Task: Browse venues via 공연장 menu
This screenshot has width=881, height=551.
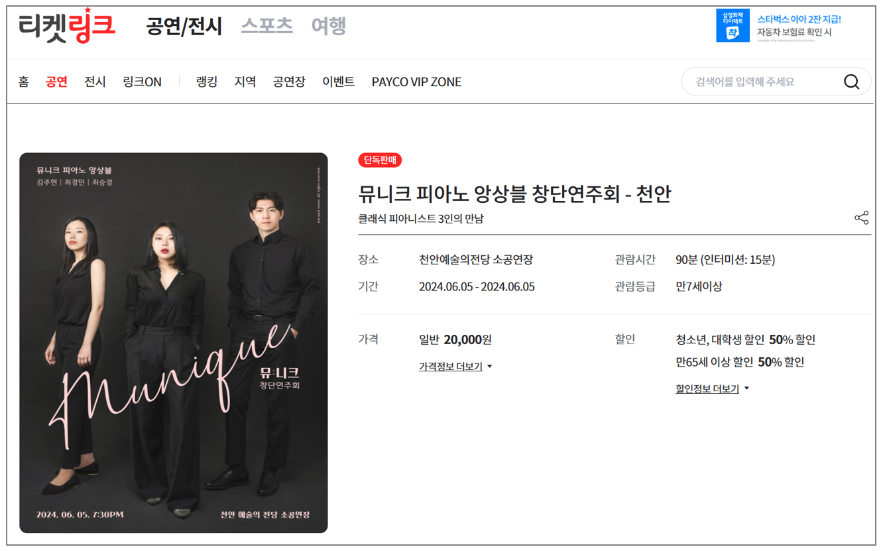Action: click(288, 81)
